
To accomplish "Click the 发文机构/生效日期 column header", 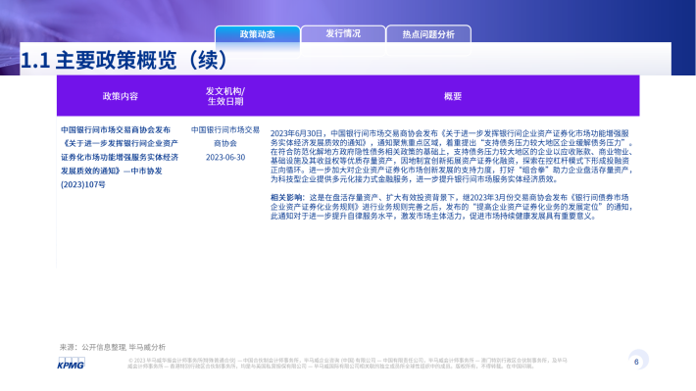I will pos(225,96).
